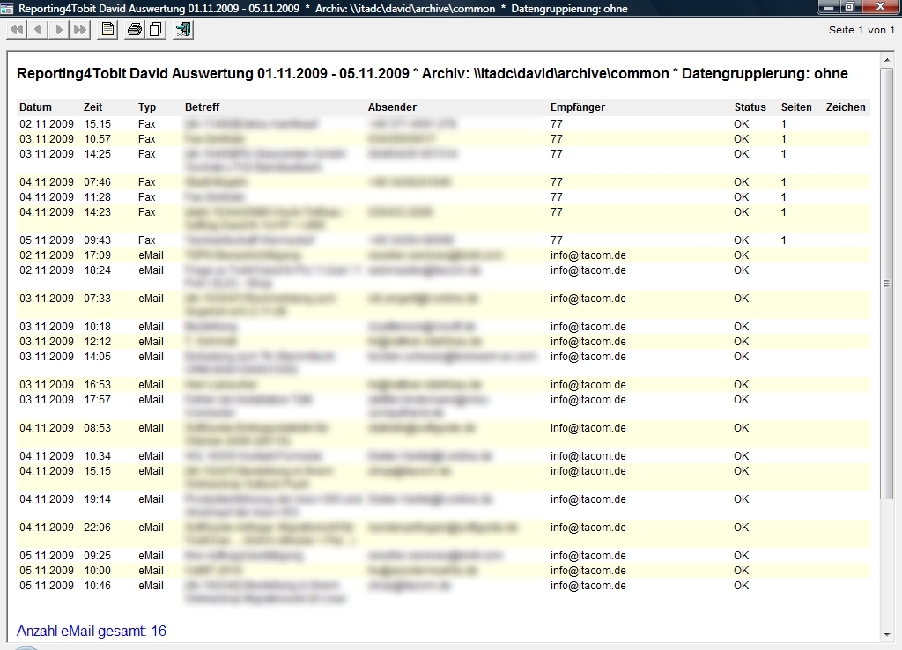Select the 'Seite 1 von 1' page indicator
The image size is (902, 650).
pos(861,30)
